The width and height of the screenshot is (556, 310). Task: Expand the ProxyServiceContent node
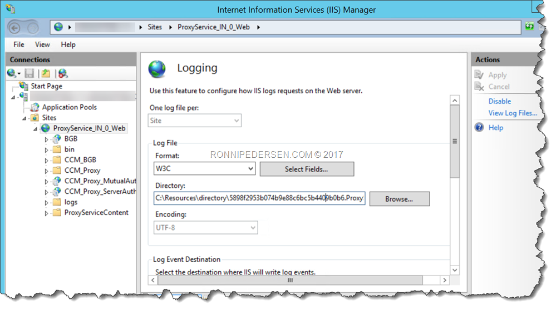tap(46, 213)
